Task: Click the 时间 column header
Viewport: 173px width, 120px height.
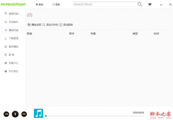Action: point(156,34)
